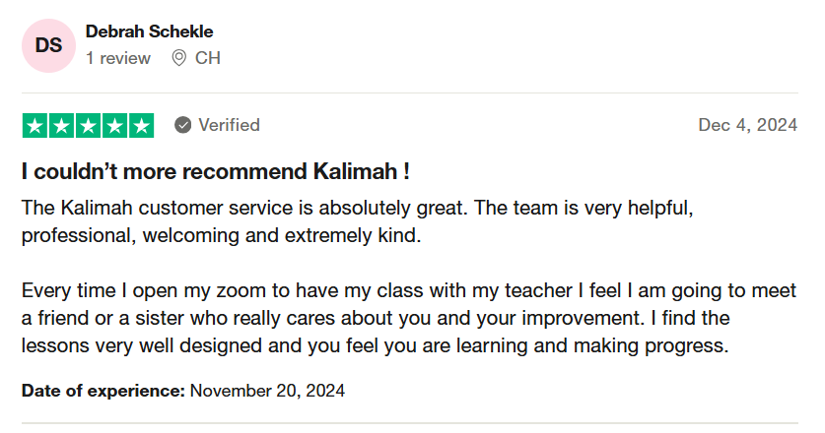Click the 'Date of experience' label

coord(103,391)
